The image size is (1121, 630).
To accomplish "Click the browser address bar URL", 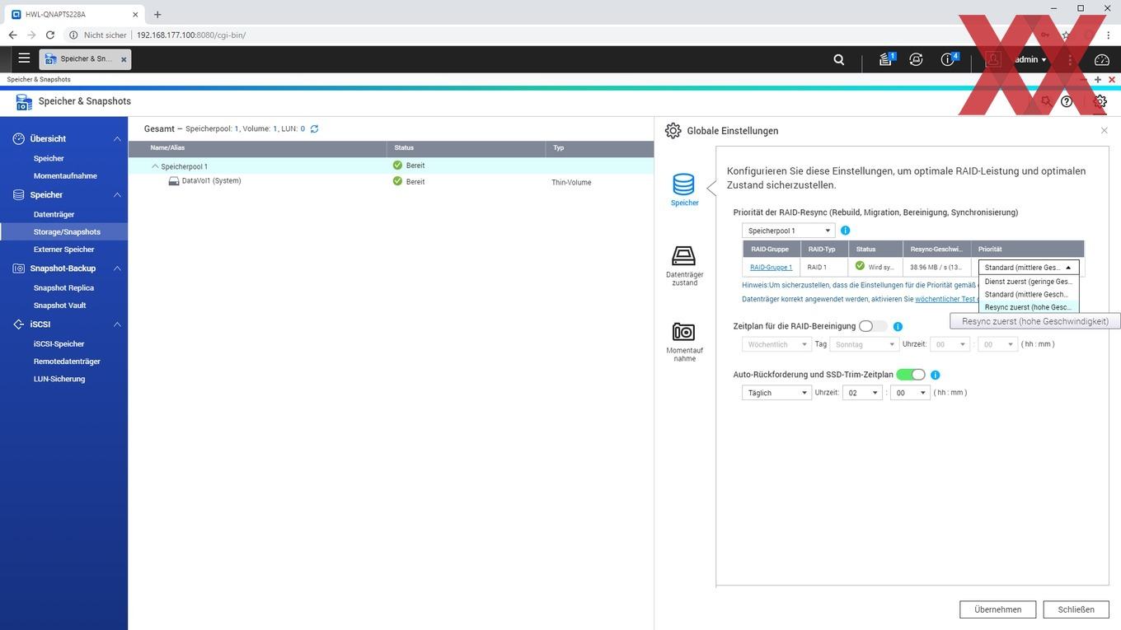I will click(191, 35).
